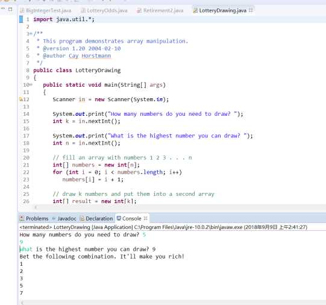
Task: Click the Console tab monitor icon
Action: [x=119, y=218]
